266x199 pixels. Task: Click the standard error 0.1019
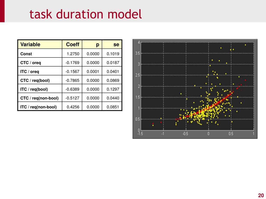click(113, 54)
